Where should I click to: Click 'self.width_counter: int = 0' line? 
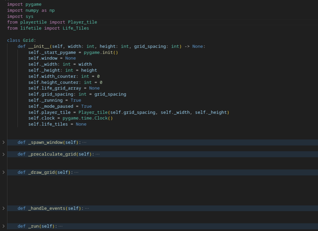pos(64,76)
